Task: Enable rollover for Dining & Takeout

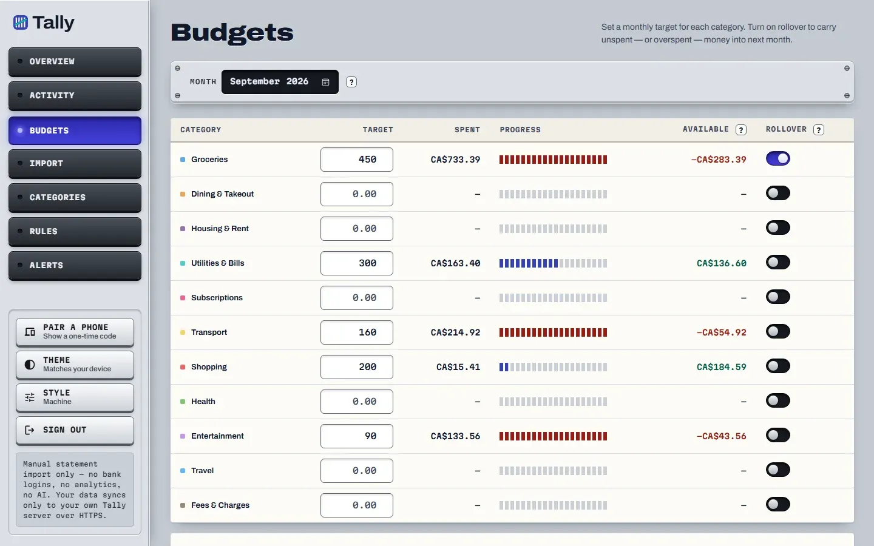Action: point(778,194)
